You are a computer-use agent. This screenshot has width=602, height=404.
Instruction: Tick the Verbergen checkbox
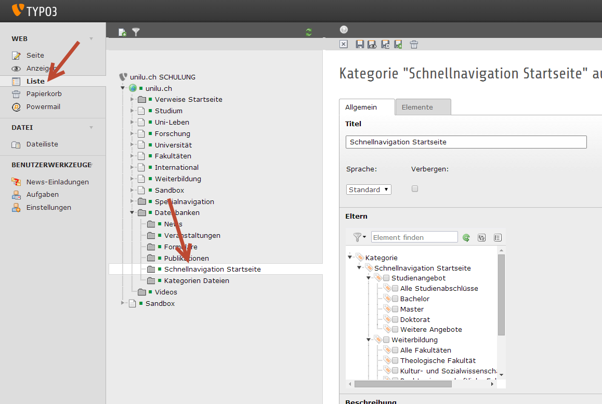415,189
